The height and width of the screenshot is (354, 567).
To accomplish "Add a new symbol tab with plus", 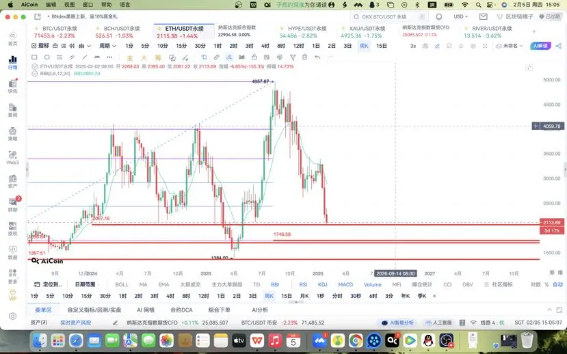I will pos(534,32).
